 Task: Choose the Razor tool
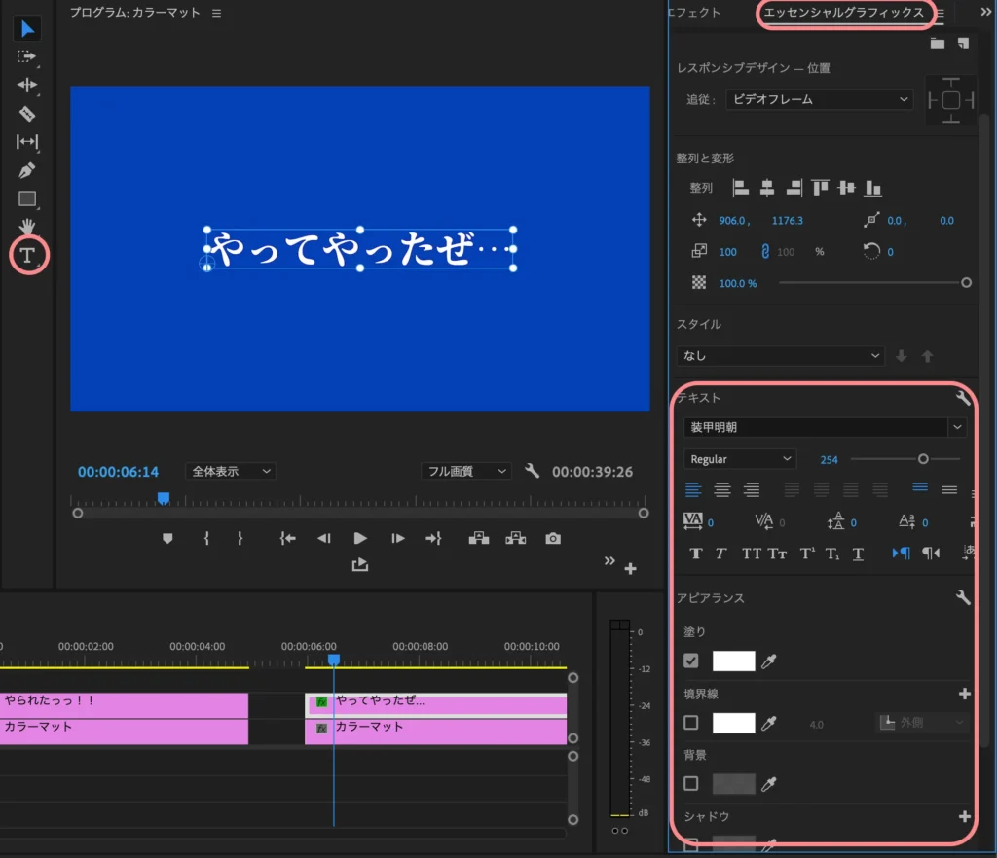pos(27,114)
